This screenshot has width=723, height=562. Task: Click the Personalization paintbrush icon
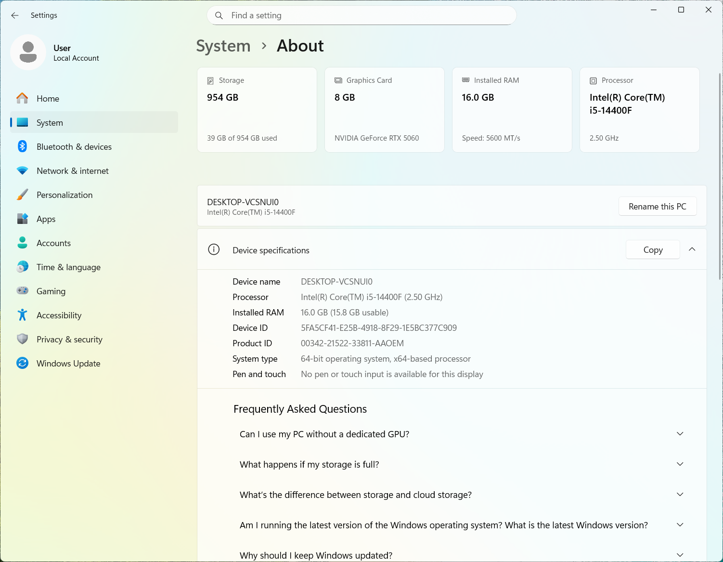22,195
